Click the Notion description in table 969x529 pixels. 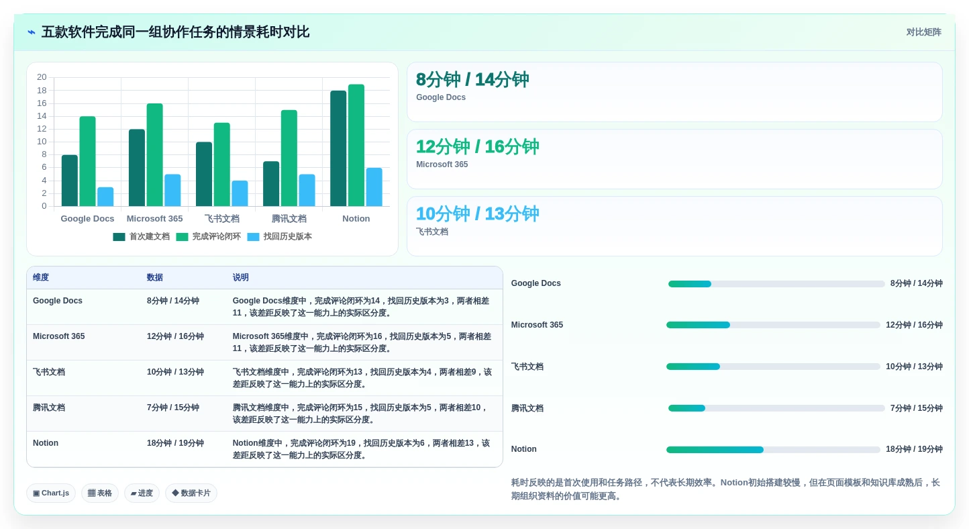coord(362,449)
